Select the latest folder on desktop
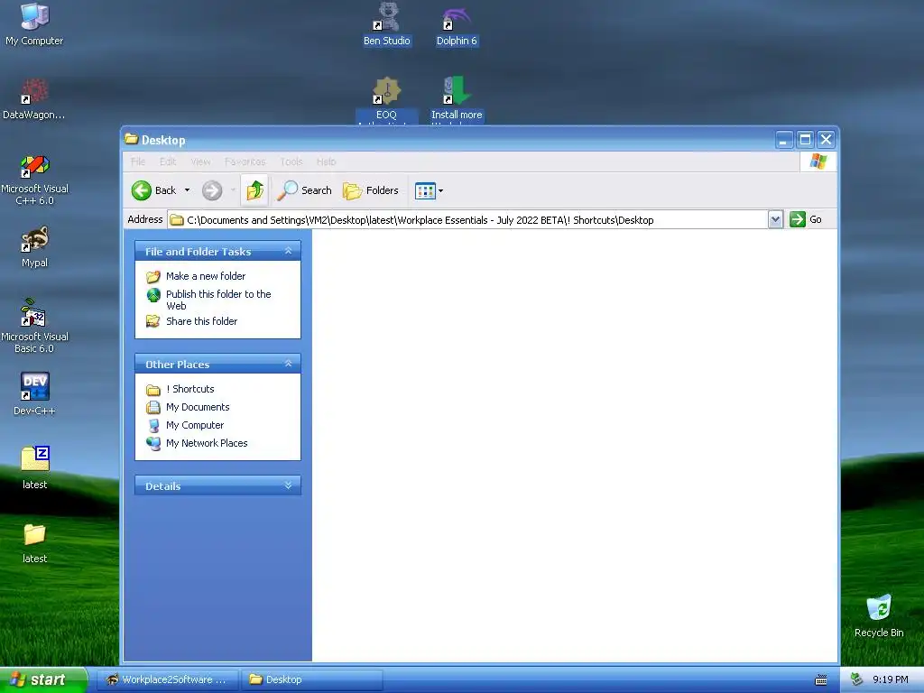The width and height of the screenshot is (924, 693). pyautogui.click(x=34, y=542)
